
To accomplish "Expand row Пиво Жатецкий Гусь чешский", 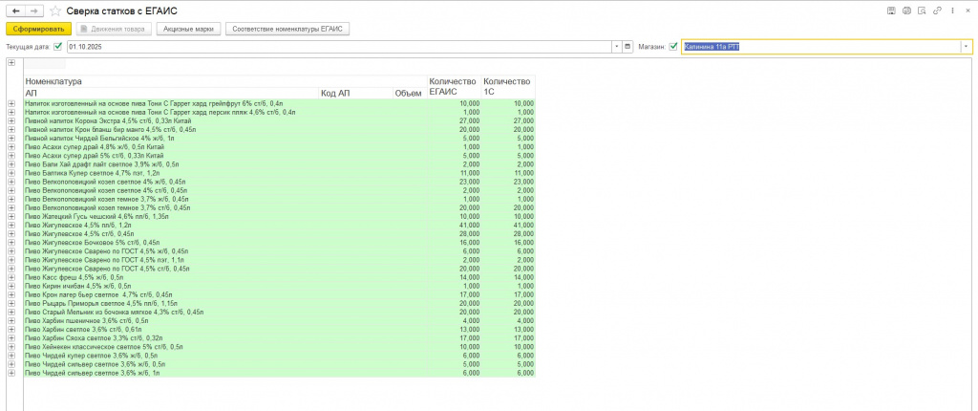I will tap(11, 215).
